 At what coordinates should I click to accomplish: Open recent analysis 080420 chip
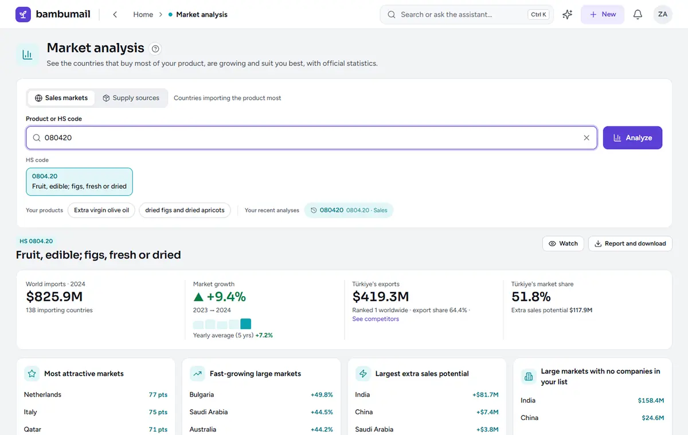(x=349, y=211)
